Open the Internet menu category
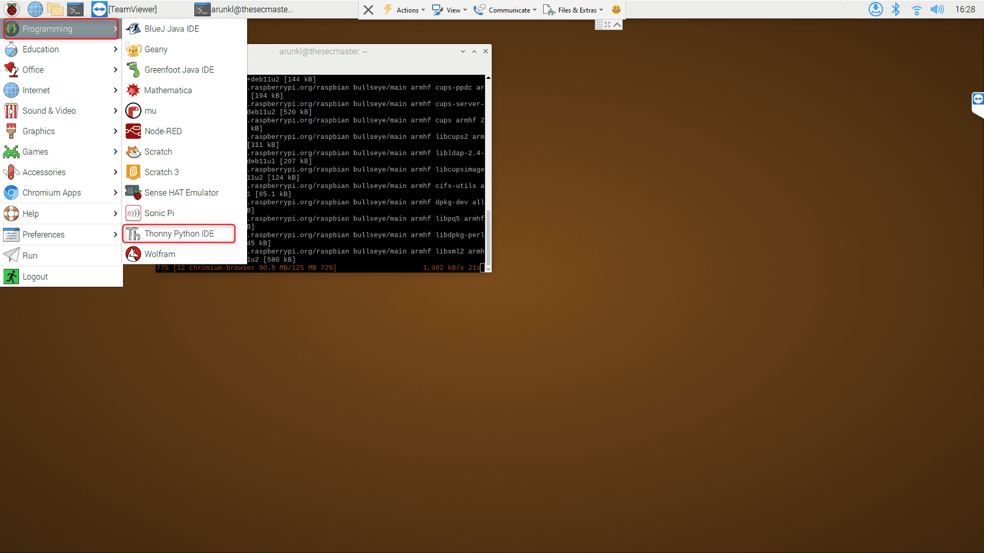The width and height of the screenshot is (984, 553). pyautogui.click(x=61, y=90)
